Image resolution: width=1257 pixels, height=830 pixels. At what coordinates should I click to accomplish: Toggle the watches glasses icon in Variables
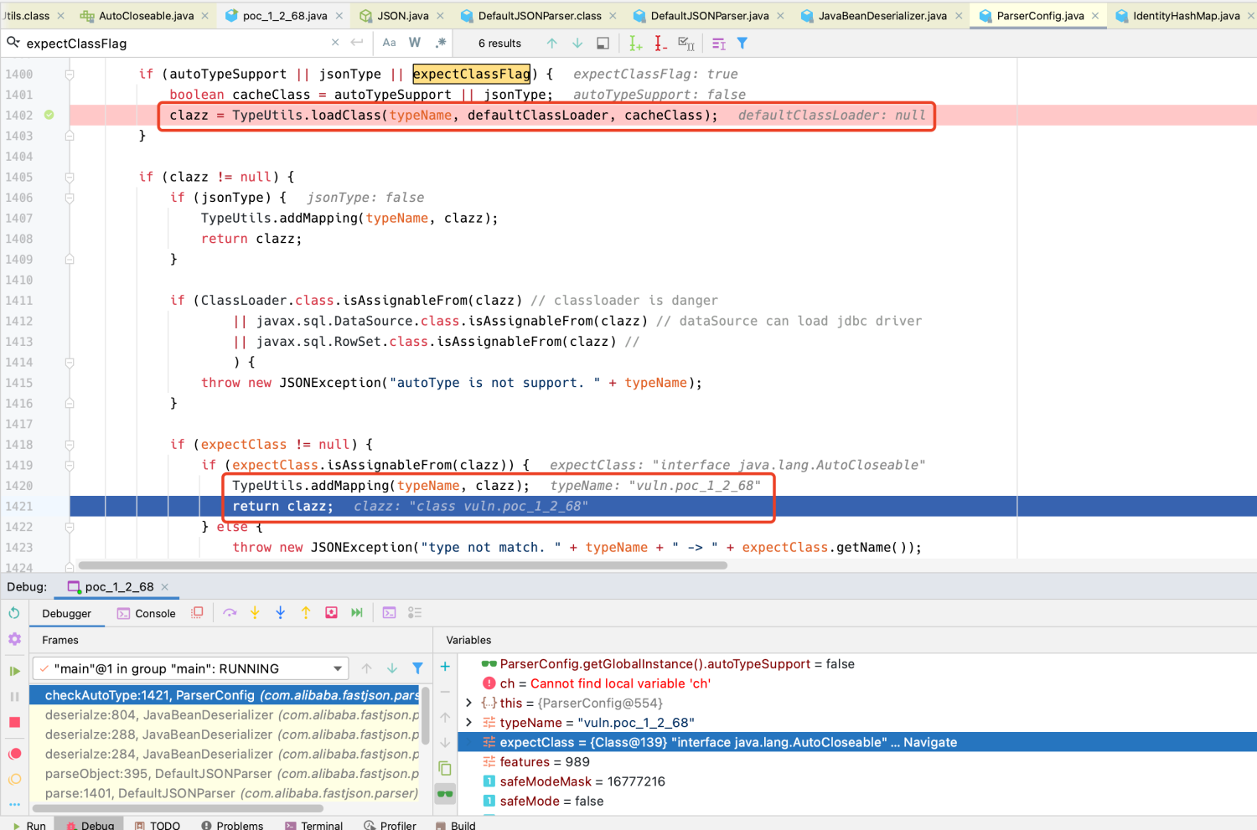(445, 794)
